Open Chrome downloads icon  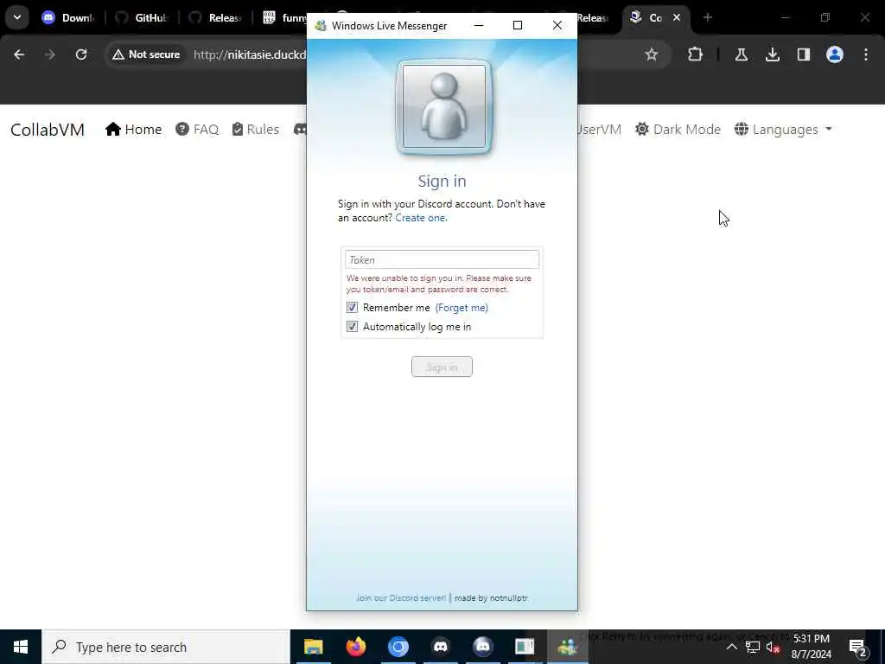(x=773, y=54)
